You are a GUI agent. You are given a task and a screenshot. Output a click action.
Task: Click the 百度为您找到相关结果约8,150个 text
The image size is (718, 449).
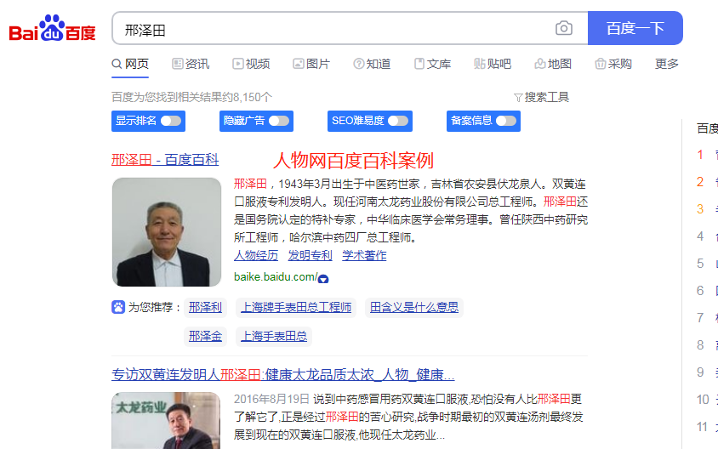click(x=192, y=97)
